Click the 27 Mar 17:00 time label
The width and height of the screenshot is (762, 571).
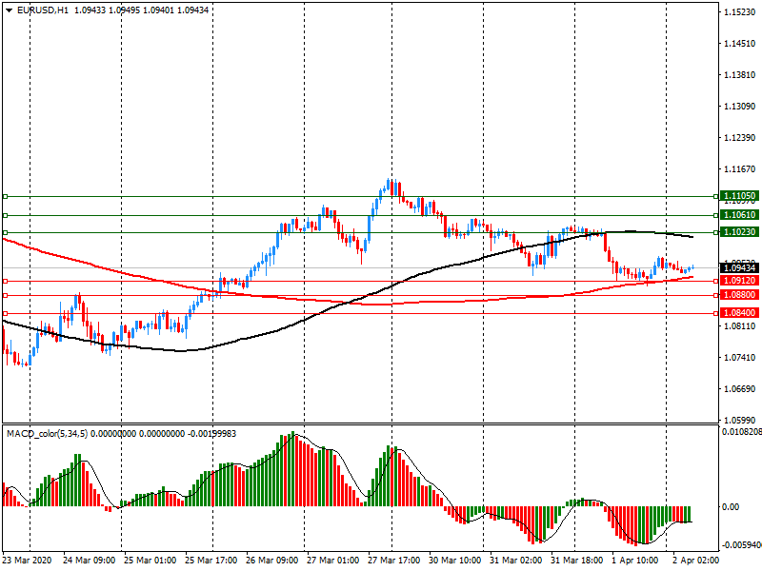click(x=393, y=561)
